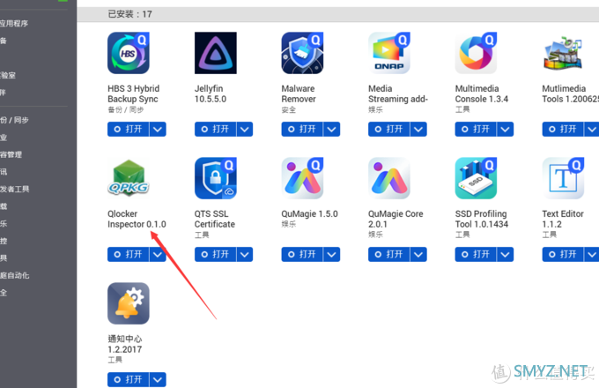The height and width of the screenshot is (388, 599).
Task: Click the Mutlimedia Tools icon
Action: click(563, 53)
